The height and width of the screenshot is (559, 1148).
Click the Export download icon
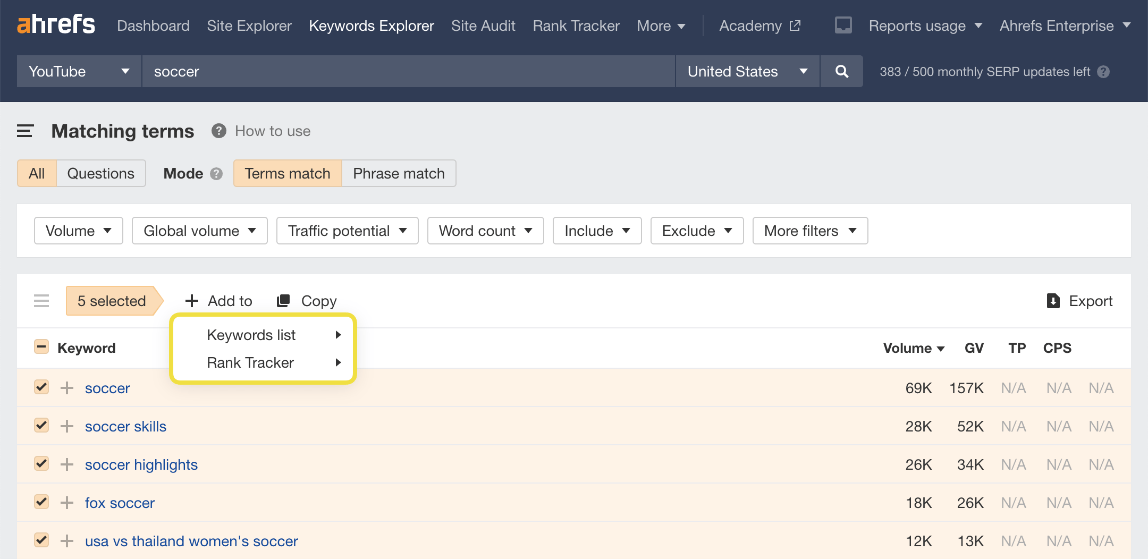pos(1053,301)
